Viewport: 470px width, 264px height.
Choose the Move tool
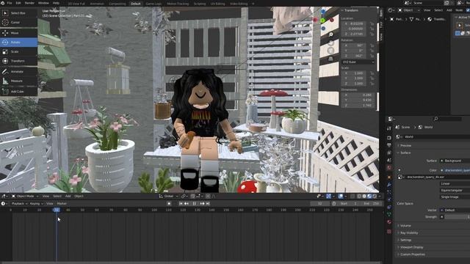coord(18,33)
